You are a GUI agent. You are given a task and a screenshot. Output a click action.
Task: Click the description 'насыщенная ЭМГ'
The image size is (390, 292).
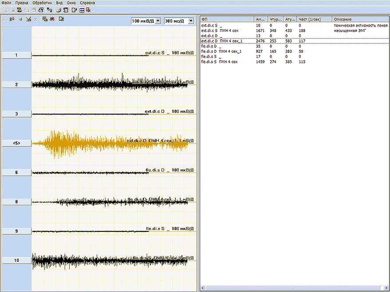pyautogui.click(x=350, y=31)
